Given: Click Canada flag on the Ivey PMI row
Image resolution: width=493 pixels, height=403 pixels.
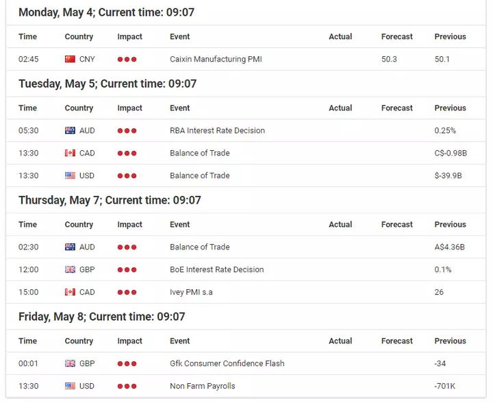Looking at the screenshot, I should 70,292.
